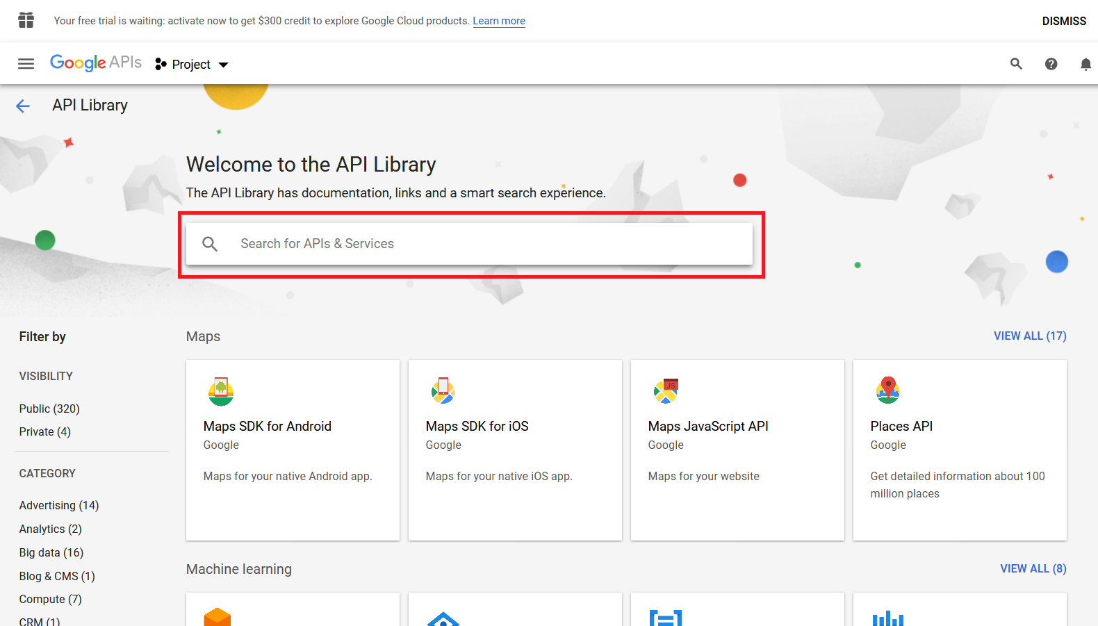Open the notifications bell icon
Screen dimensions: 1098x626
1085,64
